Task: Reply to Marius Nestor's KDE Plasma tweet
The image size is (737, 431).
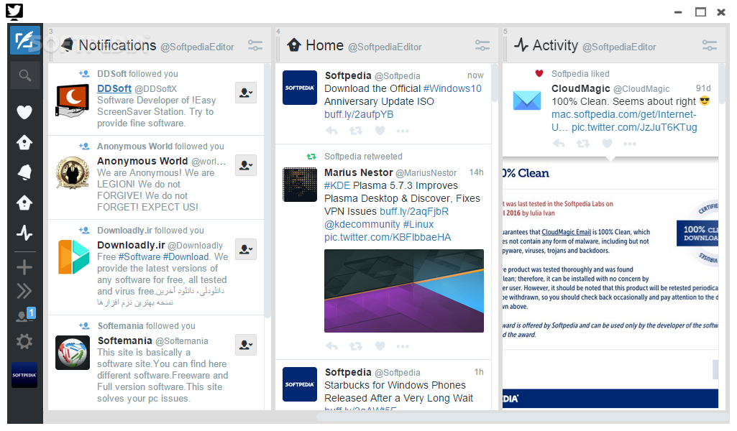Action: click(x=332, y=346)
